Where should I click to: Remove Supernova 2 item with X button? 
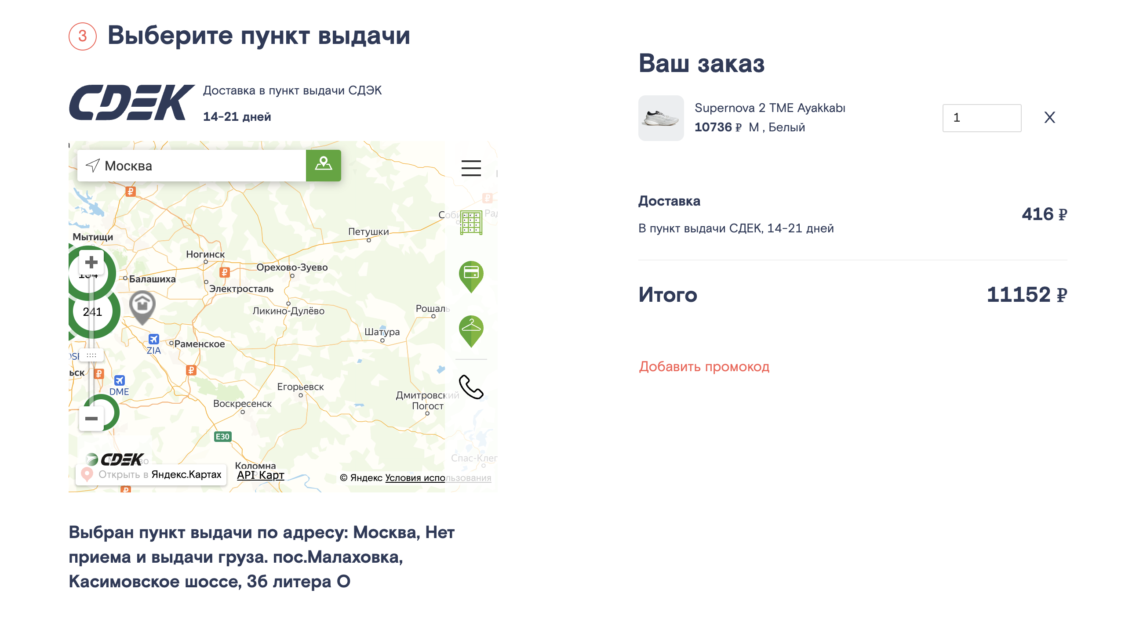[1049, 117]
